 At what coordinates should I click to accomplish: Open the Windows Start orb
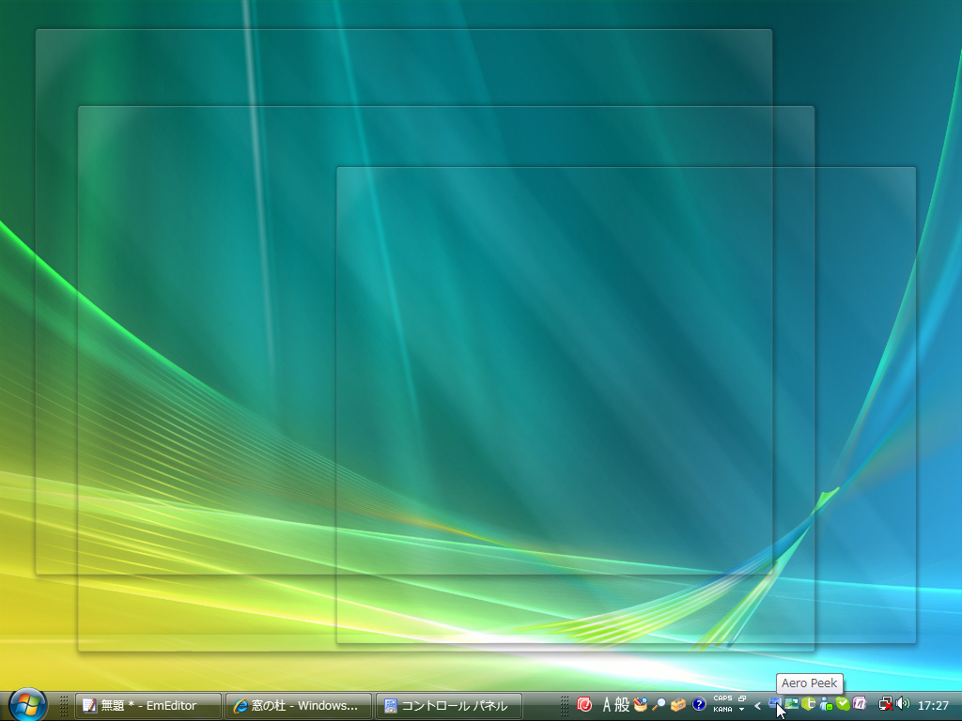[x=27, y=705]
